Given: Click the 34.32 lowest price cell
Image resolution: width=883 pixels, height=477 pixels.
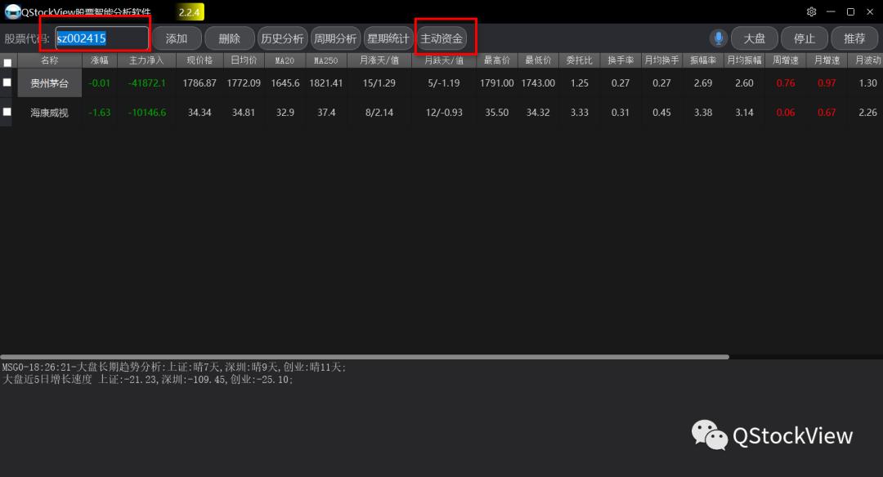Looking at the screenshot, I should 538,113.
